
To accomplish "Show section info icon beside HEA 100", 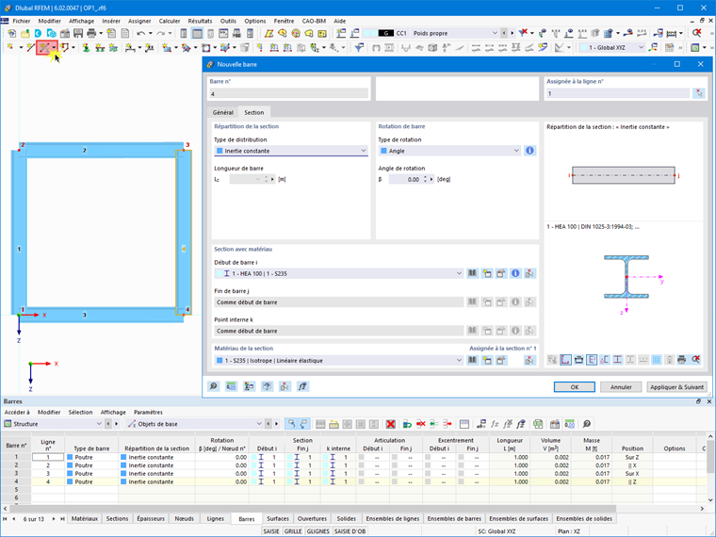I will (x=515, y=273).
